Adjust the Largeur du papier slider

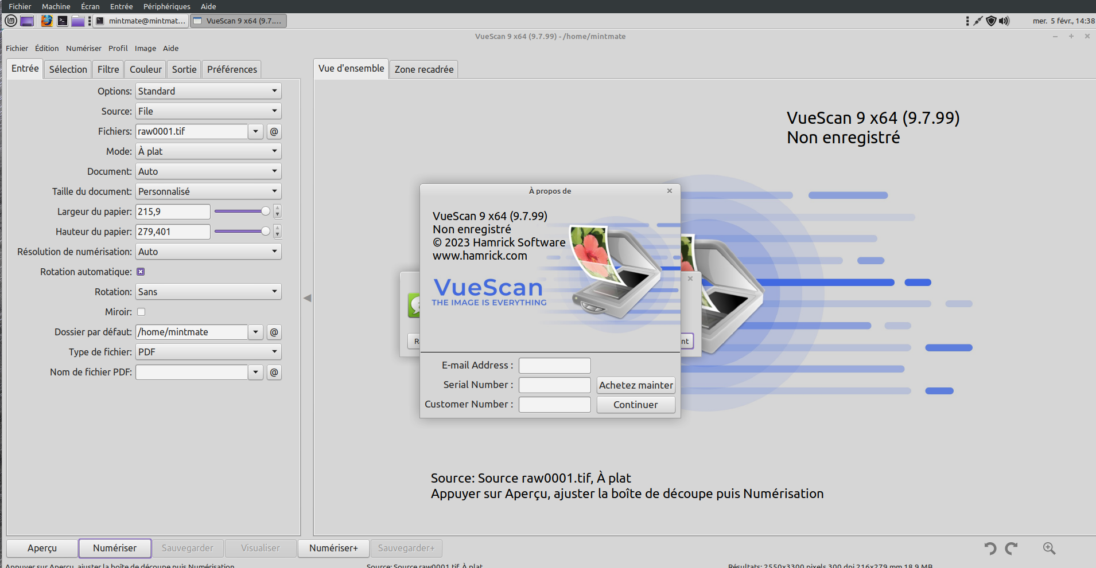[x=265, y=211]
